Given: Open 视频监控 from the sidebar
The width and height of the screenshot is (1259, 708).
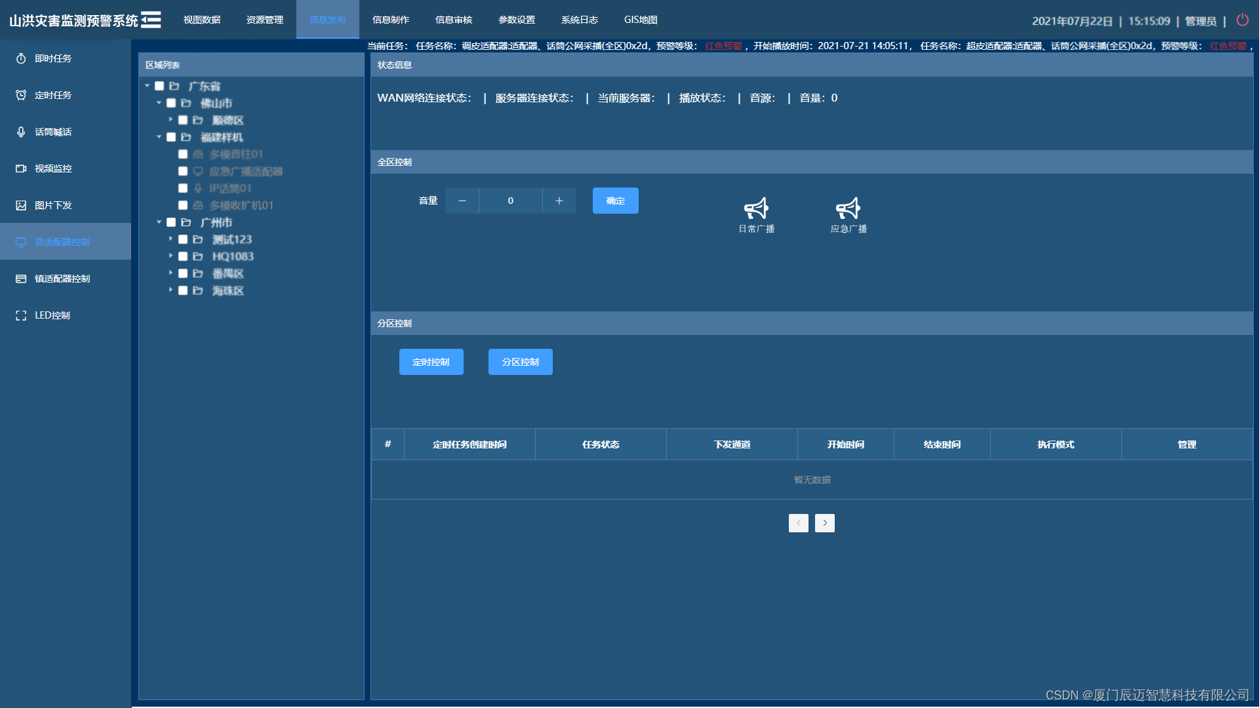Looking at the screenshot, I should click(53, 168).
